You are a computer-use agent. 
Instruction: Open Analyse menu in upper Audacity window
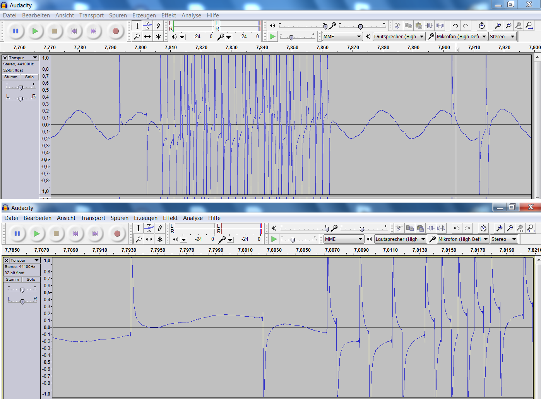[x=191, y=15]
